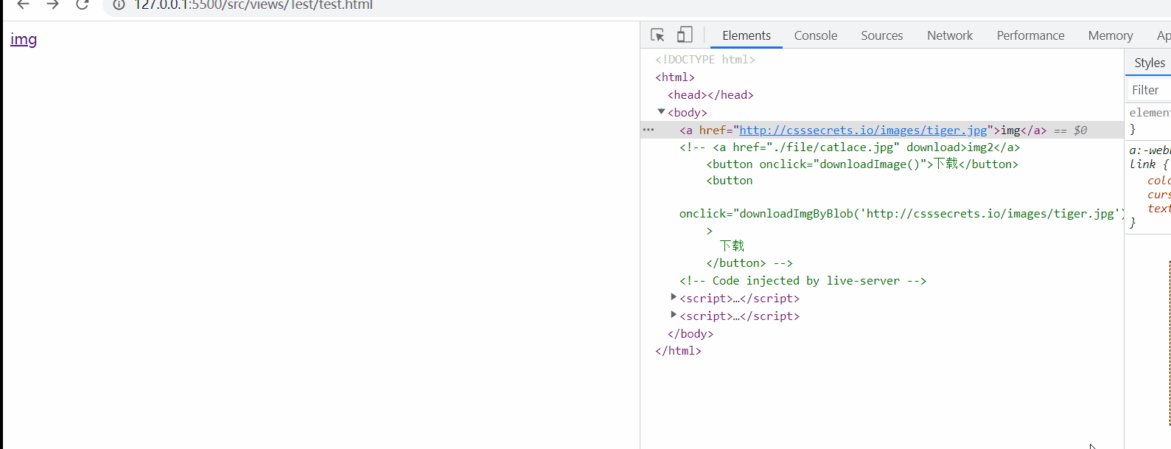Viewport: 1171px width, 449px height.
Task: Select the opening html tag row
Action: pos(675,77)
